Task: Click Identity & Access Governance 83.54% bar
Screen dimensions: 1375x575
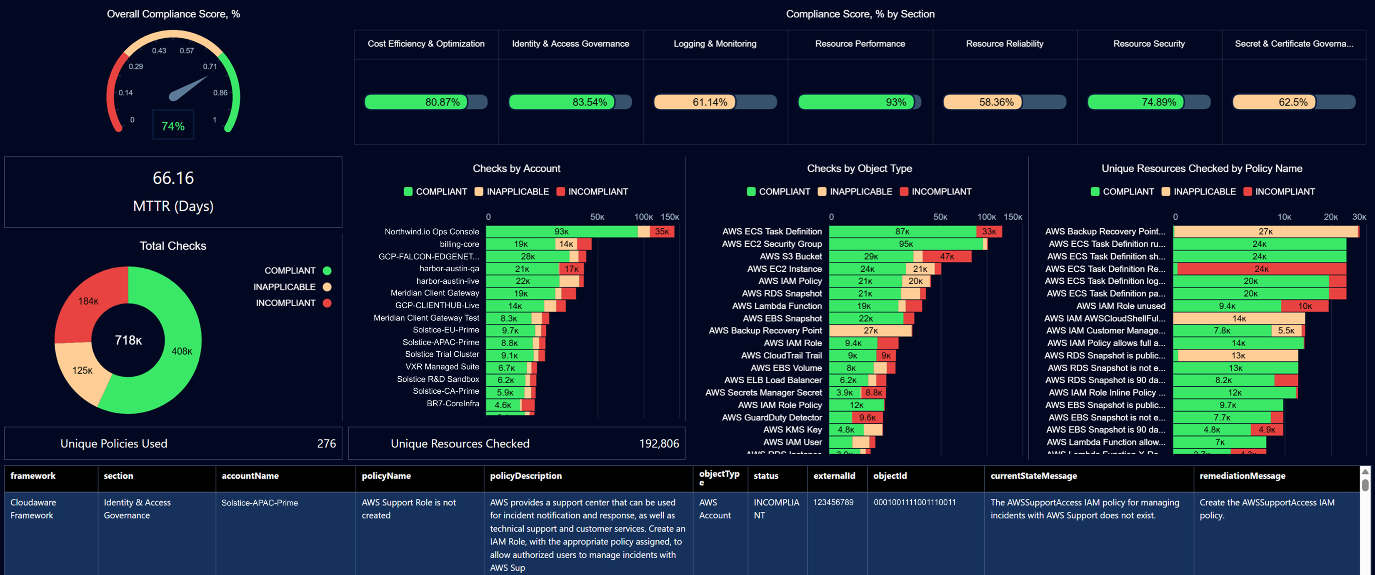Action: coord(570,102)
